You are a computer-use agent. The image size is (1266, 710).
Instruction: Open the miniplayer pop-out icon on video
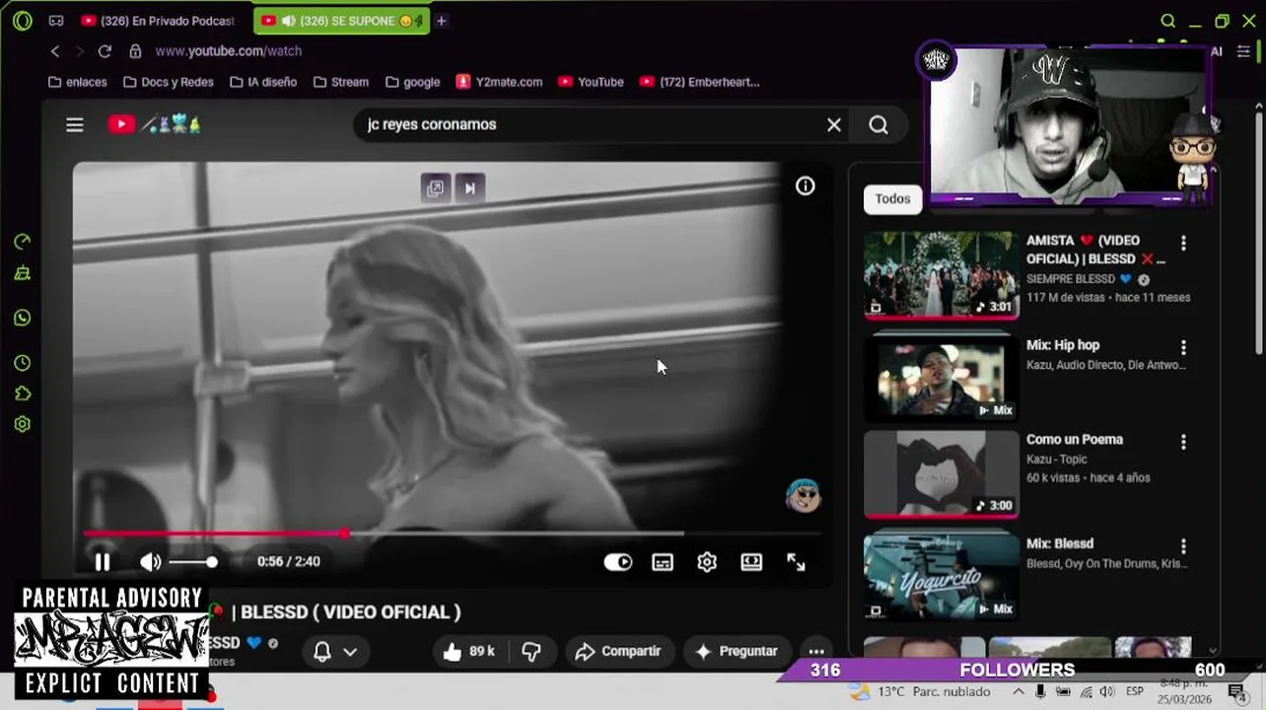[435, 188]
